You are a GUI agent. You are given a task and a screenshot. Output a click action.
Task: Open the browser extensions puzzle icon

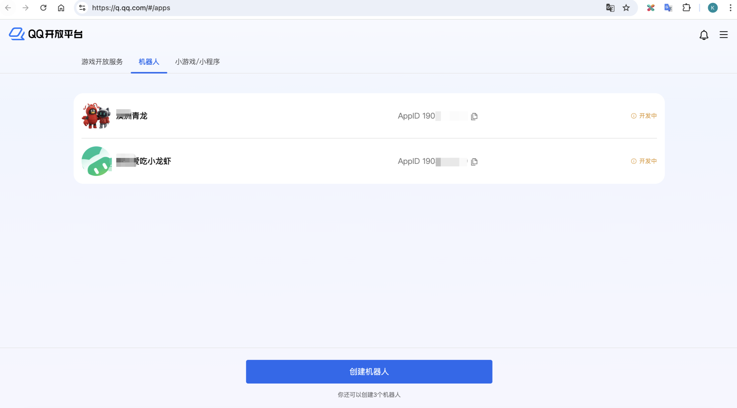click(x=686, y=8)
